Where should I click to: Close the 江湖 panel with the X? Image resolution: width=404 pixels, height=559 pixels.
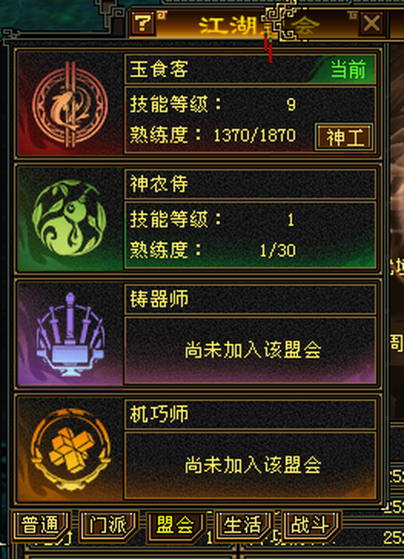point(372,24)
